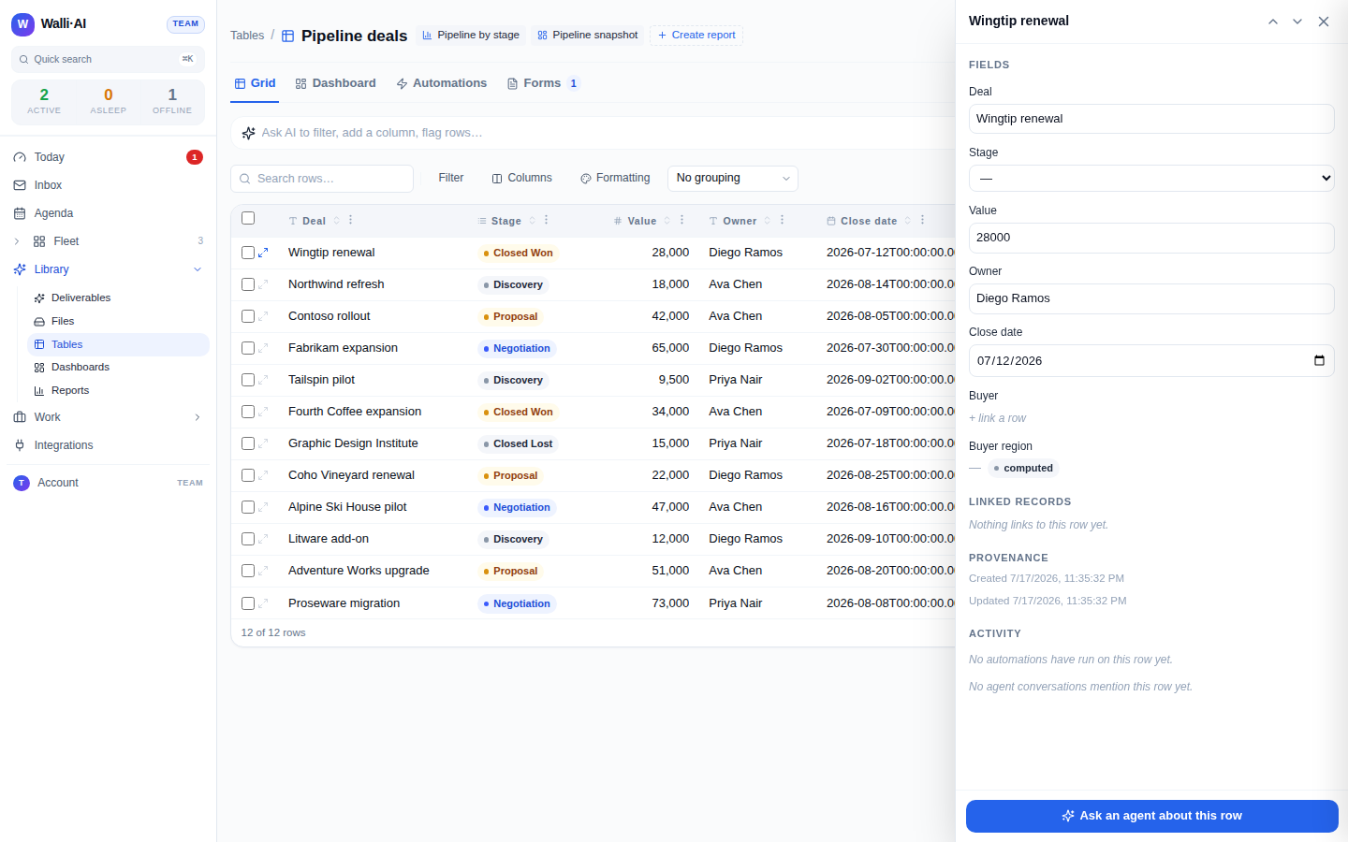Edit the Deal name field in panel
The image size is (1348, 842).
tap(1151, 119)
